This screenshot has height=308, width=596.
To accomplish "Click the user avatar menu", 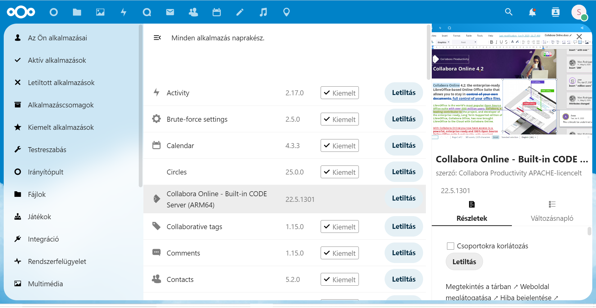I will point(579,12).
